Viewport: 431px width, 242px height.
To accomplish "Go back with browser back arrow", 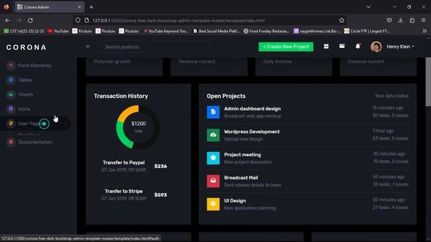I will [x=7, y=20].
